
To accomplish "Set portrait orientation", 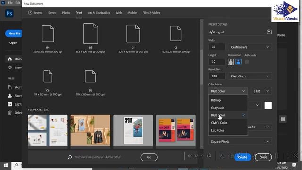I will [231, 62].
